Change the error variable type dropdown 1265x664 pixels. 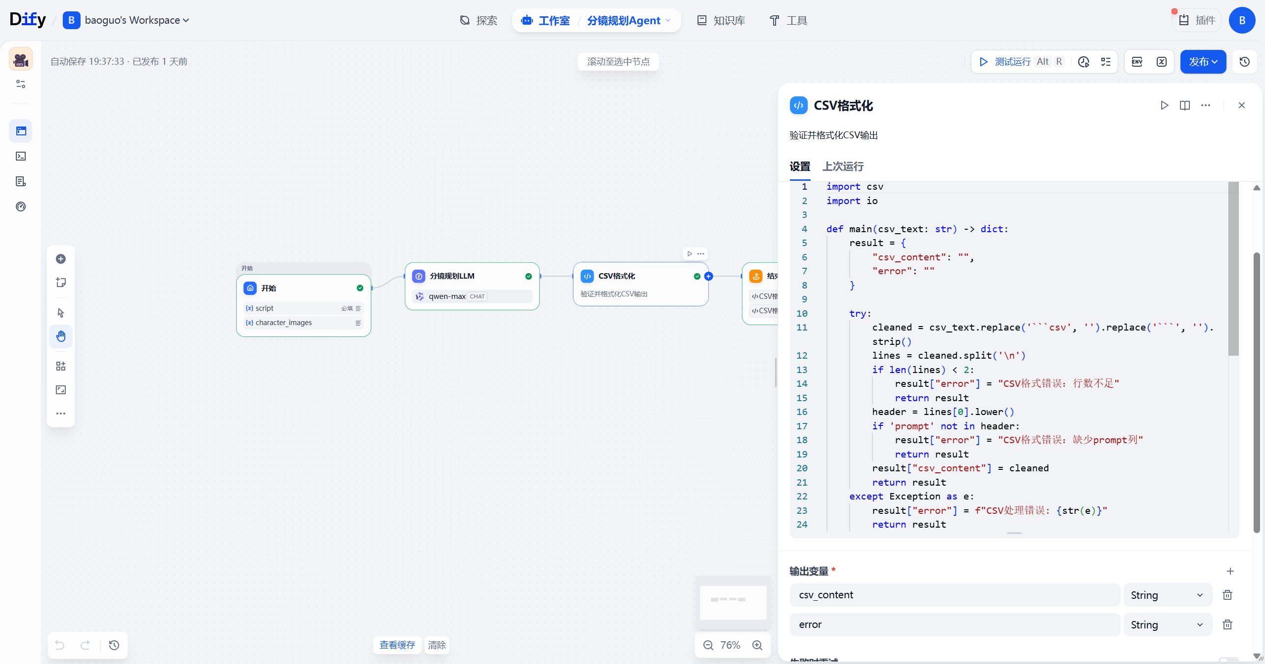[1168, 624]
